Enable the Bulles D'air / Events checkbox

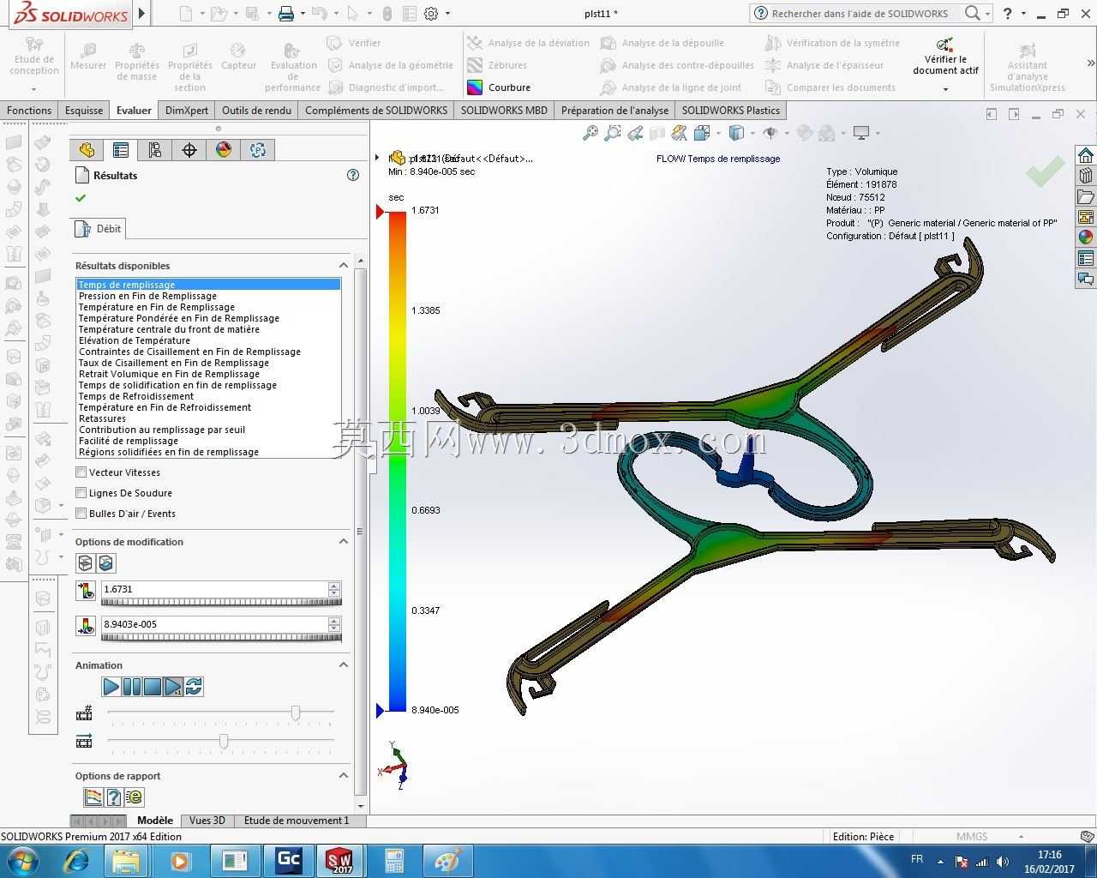[x=81, y=514]
